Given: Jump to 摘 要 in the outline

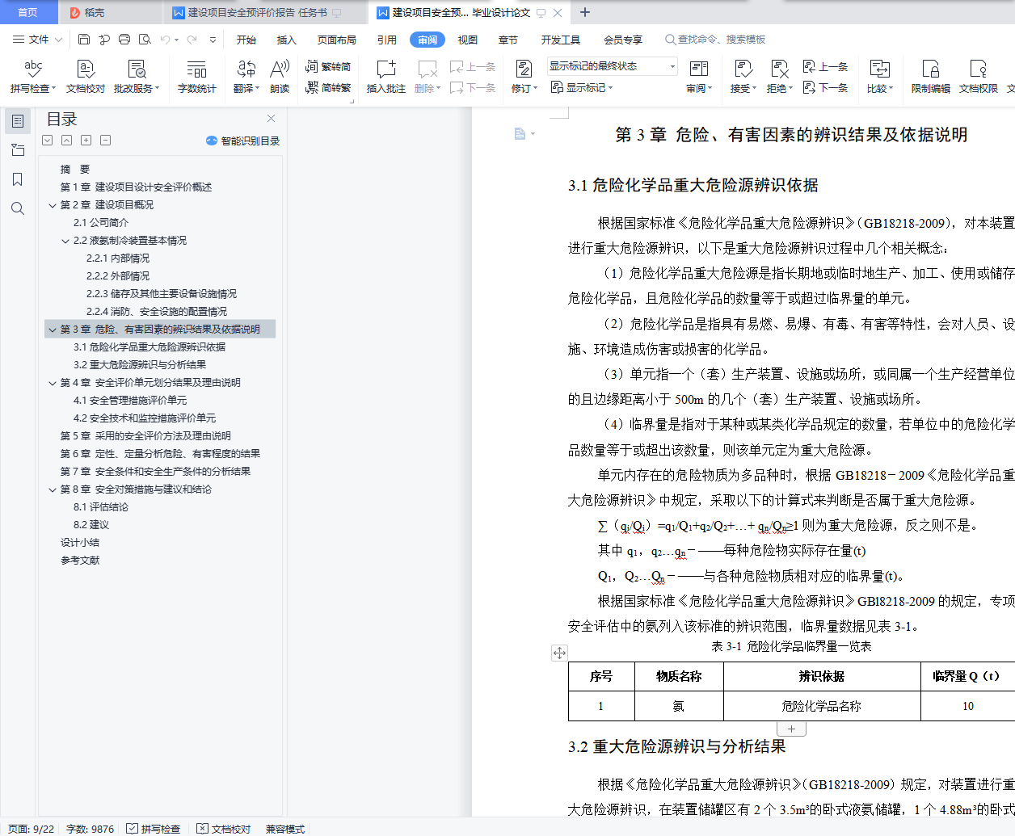Looking at the screenshot, I should pos(75,170).
